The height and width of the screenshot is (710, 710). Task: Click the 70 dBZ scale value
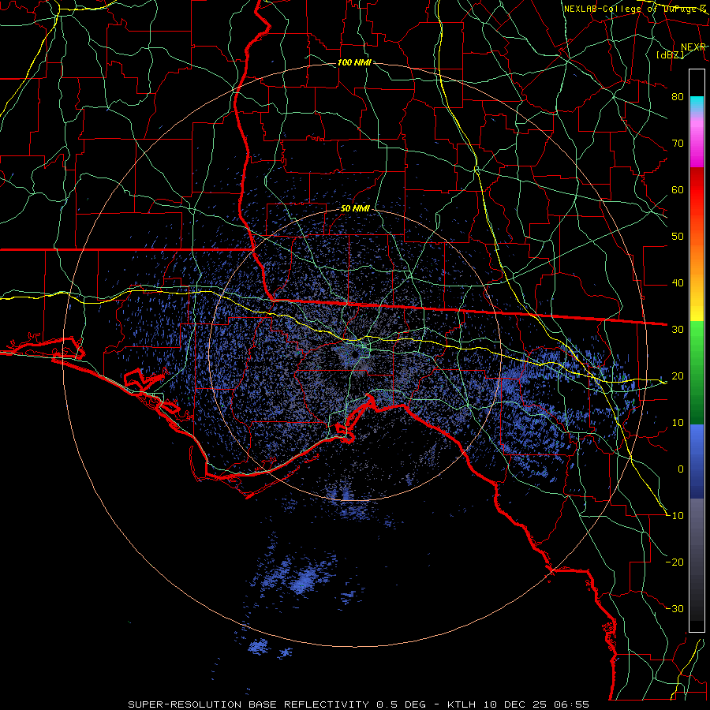pyautogui.click(x=678, y=144)
